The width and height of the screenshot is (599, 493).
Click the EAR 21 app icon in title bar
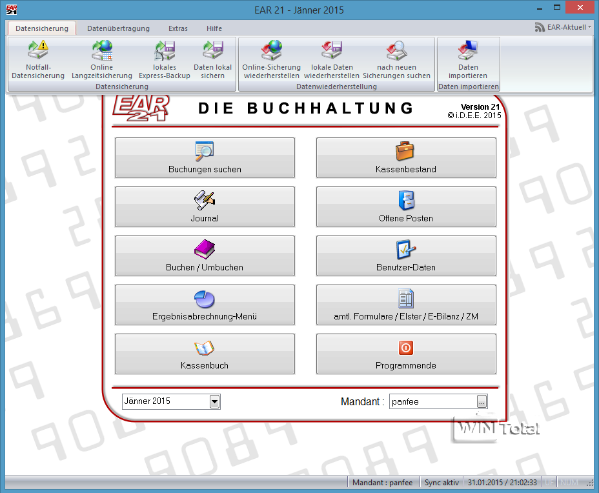coord(12,10)
